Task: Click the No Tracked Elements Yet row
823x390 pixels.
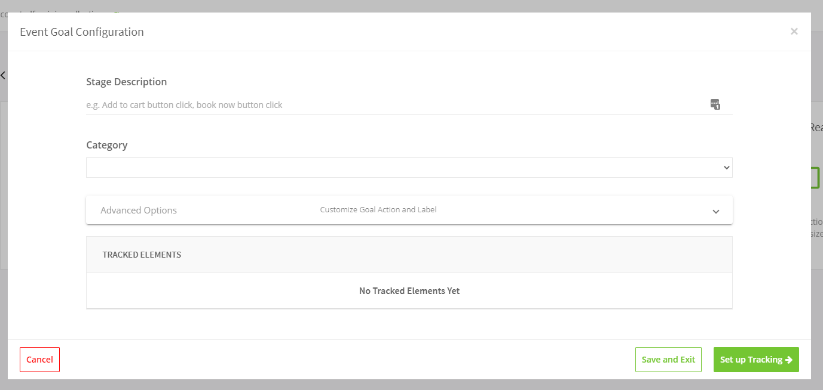Action: pos(409,291)
